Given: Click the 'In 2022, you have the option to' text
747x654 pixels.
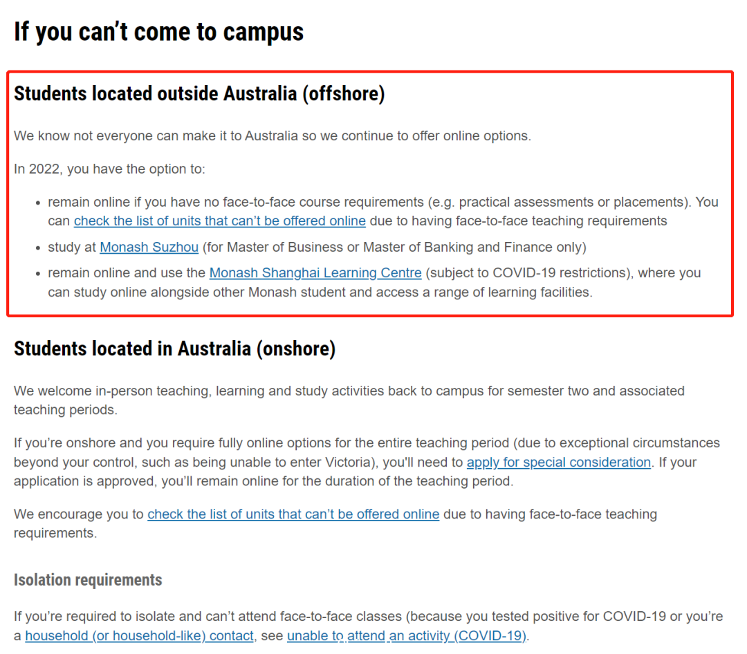Looking at the screenshot, I should click(109, 169).
